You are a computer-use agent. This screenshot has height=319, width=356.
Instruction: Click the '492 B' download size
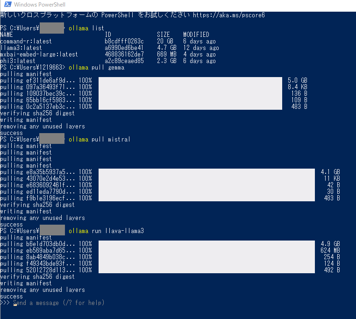332,270
